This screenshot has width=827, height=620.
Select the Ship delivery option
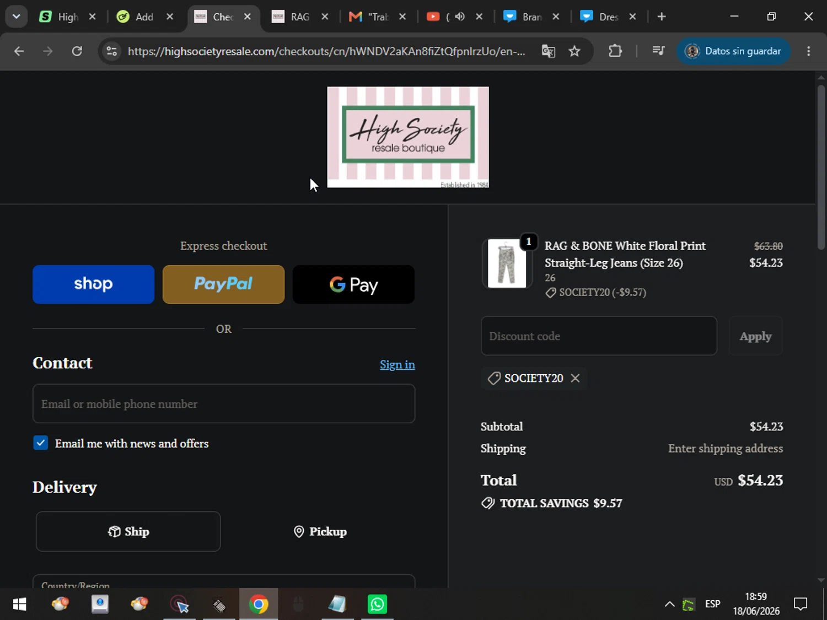click(128, 531)
